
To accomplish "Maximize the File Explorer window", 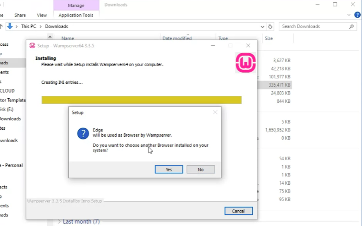I will tap(335, 4).
